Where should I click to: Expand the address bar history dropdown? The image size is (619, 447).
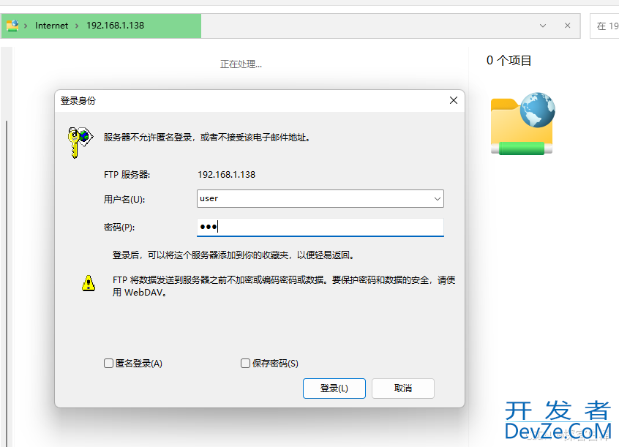(543, 26)
